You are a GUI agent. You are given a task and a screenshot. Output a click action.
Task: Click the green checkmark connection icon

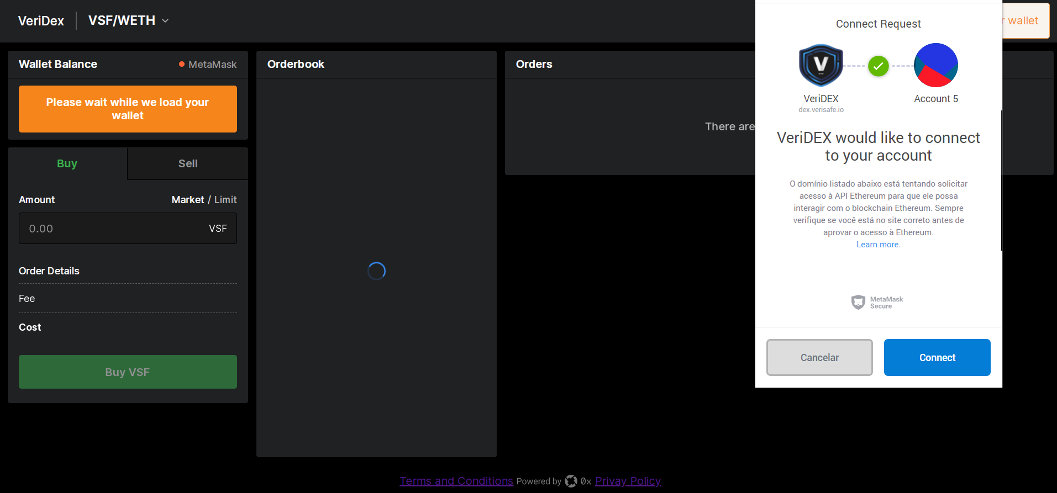click(x=879, y=66)
